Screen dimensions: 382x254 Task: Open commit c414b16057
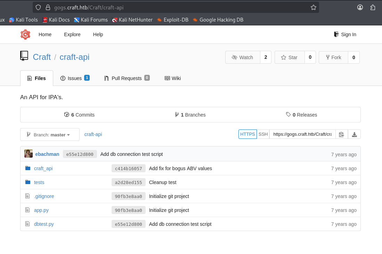128,168
